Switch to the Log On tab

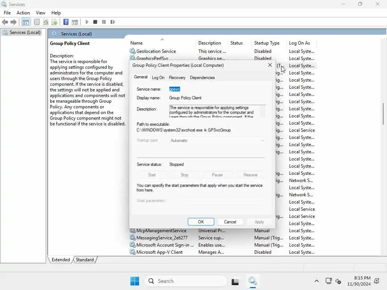(158, 77)
